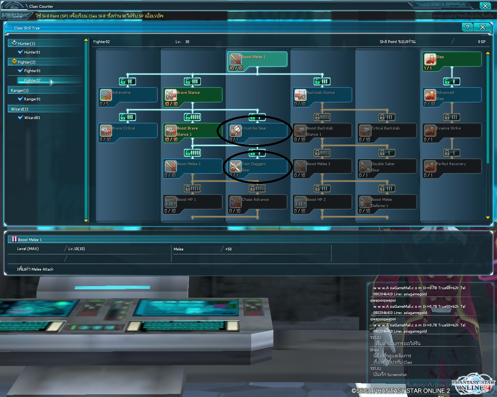Select the Double Saber Gear skill icon
The width and height of the screenshot is (497, 397).
(365, 166)
